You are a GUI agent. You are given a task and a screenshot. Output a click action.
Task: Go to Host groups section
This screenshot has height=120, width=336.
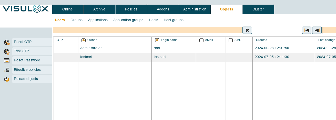click(174, 20)
